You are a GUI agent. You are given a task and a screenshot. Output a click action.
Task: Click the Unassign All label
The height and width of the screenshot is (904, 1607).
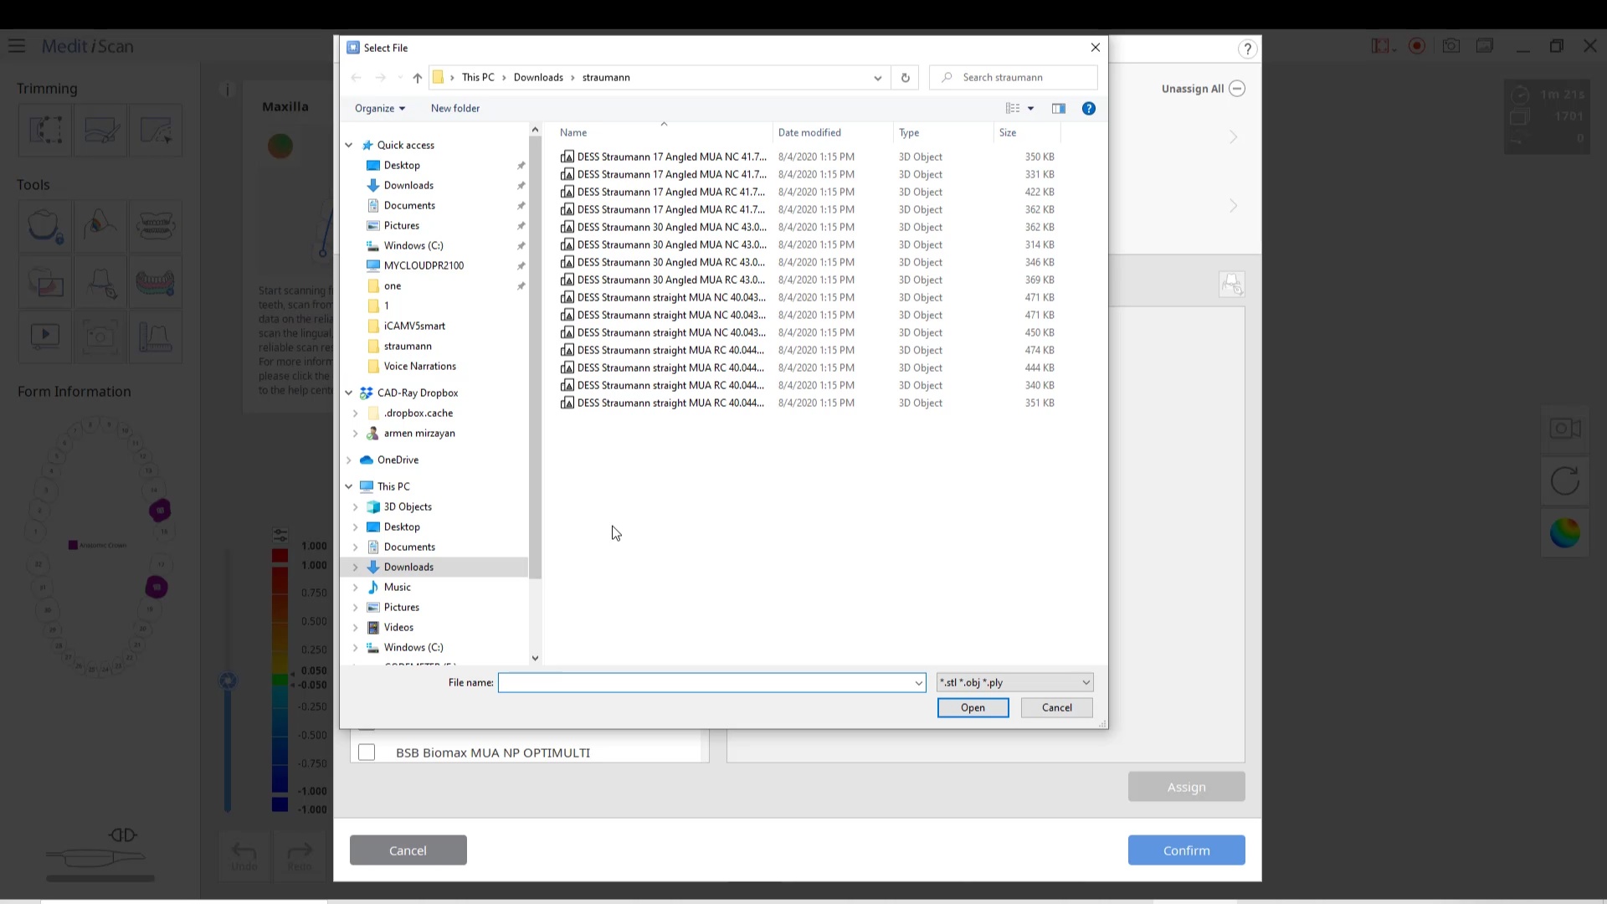tap(1192, 89)
